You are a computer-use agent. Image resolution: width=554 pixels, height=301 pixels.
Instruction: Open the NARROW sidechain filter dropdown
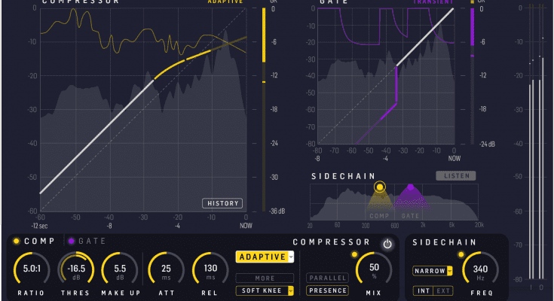(x=433, y=271)
